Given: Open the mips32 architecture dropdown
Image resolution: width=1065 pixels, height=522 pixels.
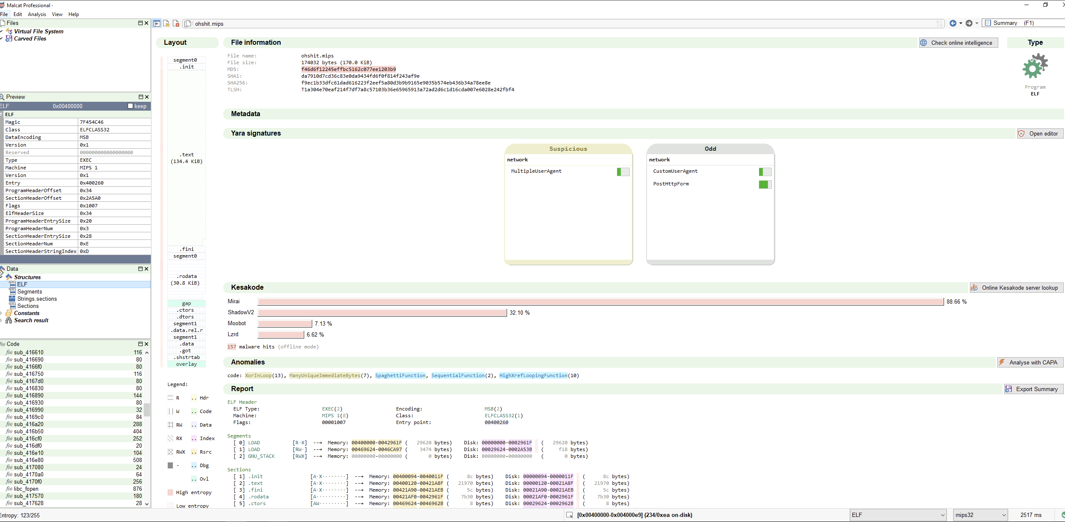Looking at the screenshot, I should [980, 515].
